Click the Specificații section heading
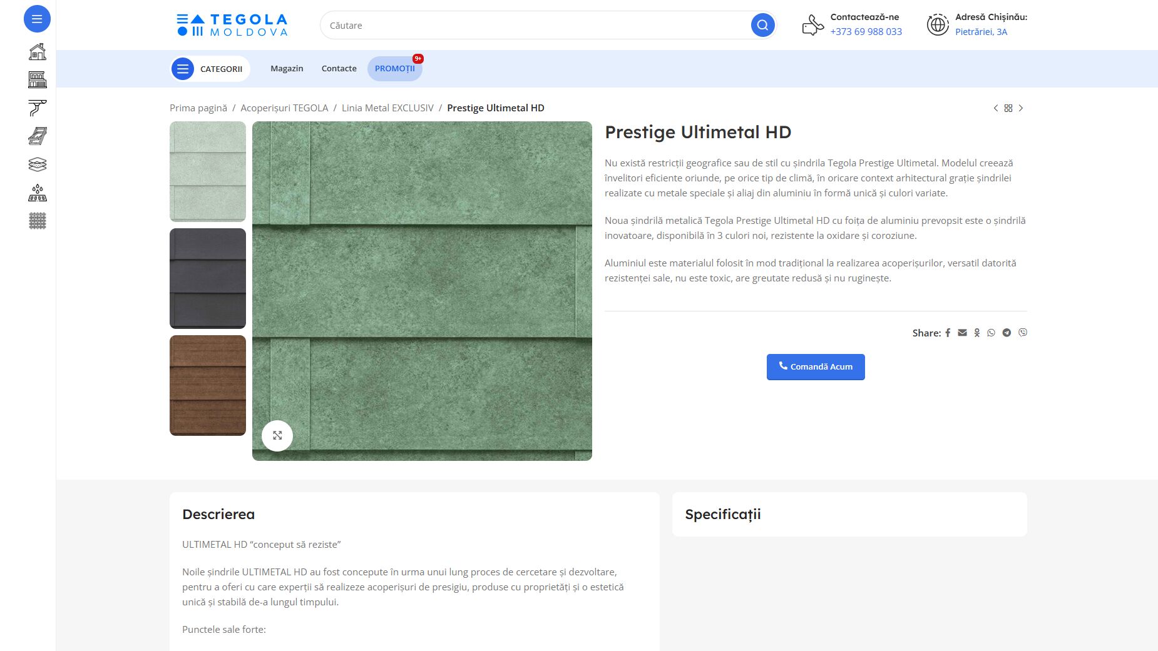1158x651 pixels. [723, 514]
